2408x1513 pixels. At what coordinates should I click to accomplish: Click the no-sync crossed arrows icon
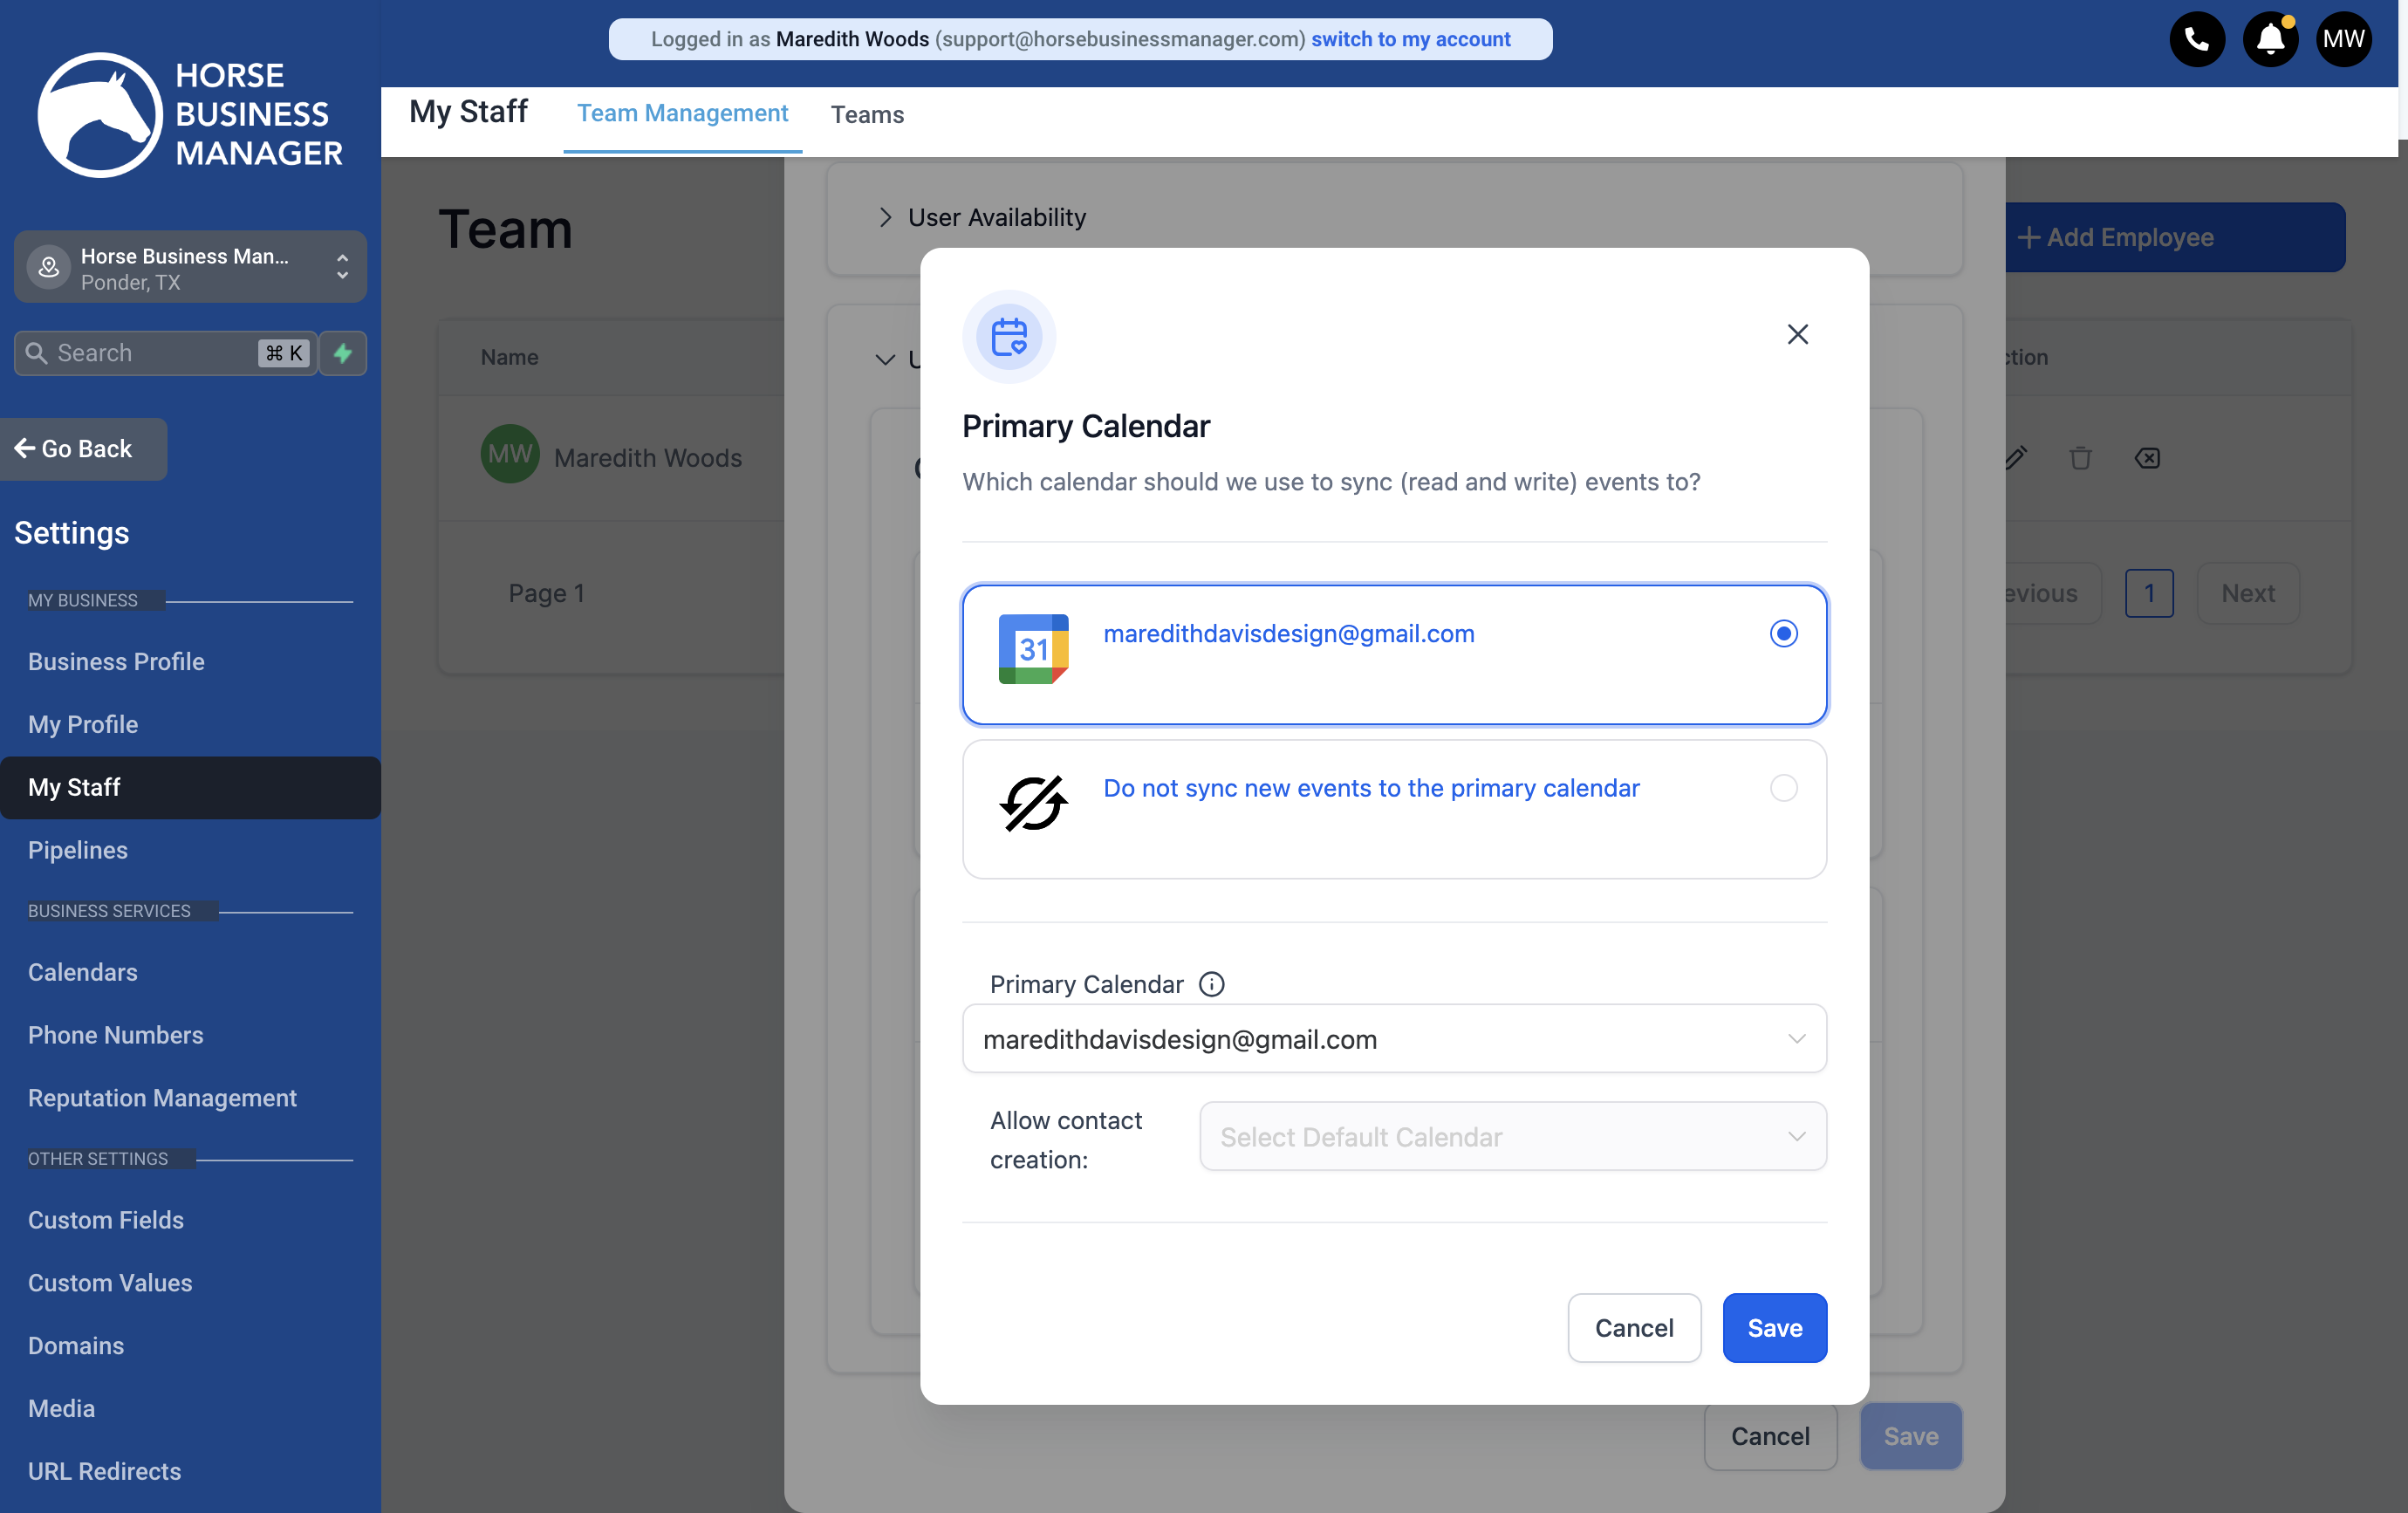coord(1033,803)
